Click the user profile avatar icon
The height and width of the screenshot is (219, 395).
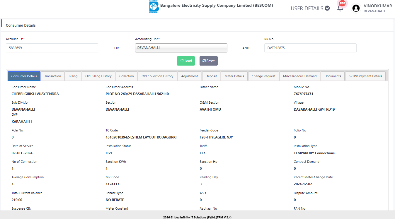tap(356, 8)
